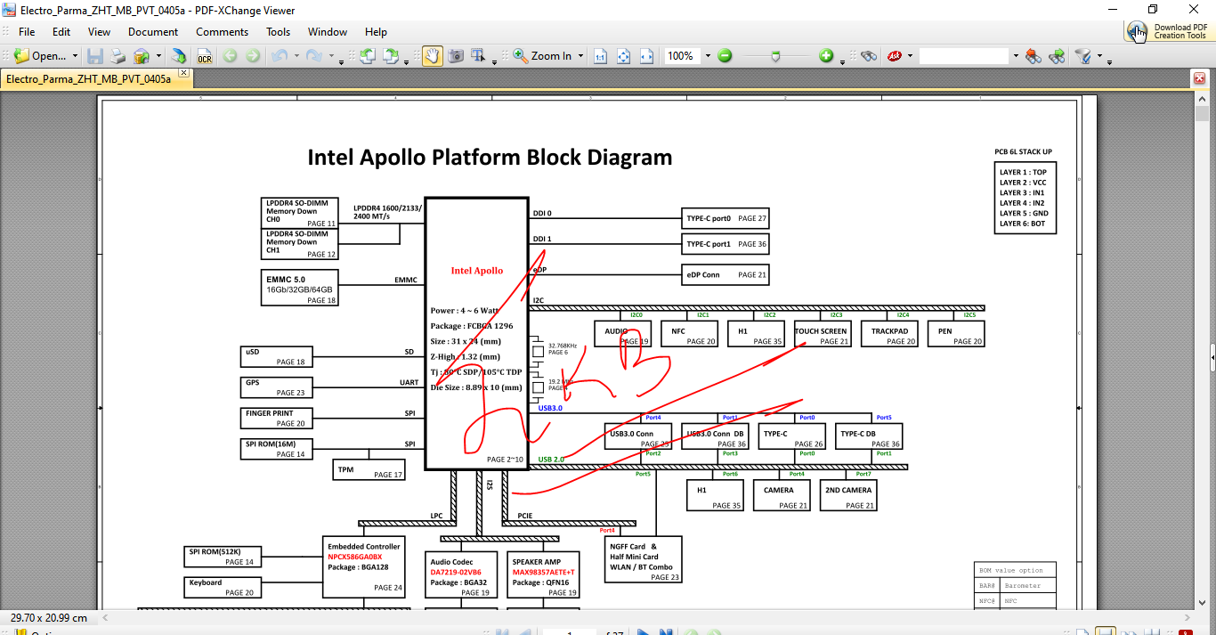Screen dimensions: 1216x635
Task: Click the Redo arrow icon
Action: [313, 55]
